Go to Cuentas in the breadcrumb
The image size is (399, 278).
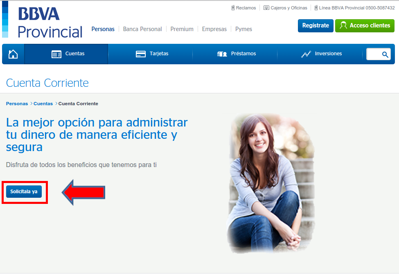click(43, 104)
